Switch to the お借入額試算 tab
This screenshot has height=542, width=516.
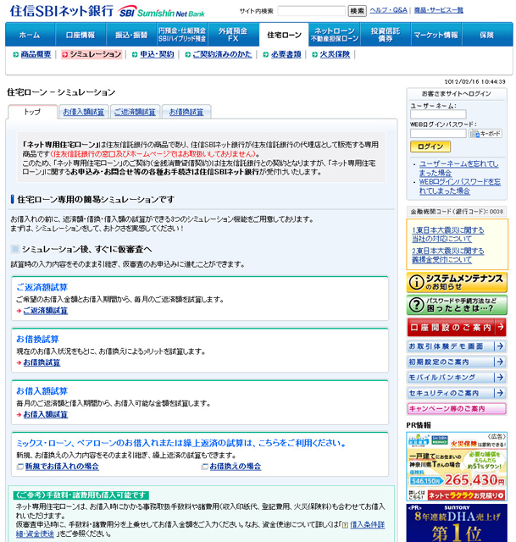[83, 112]
